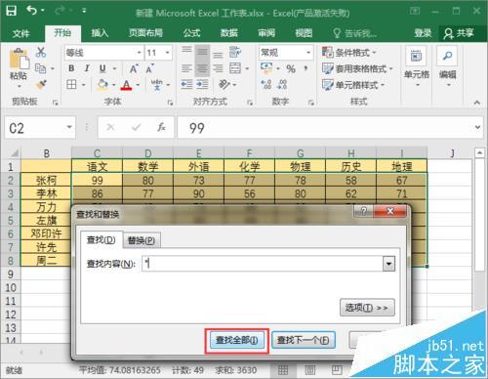Viewport: 488px width, 379px height.
Task: Switch to the Replace tab in dialog
Action: coord(142,240)
